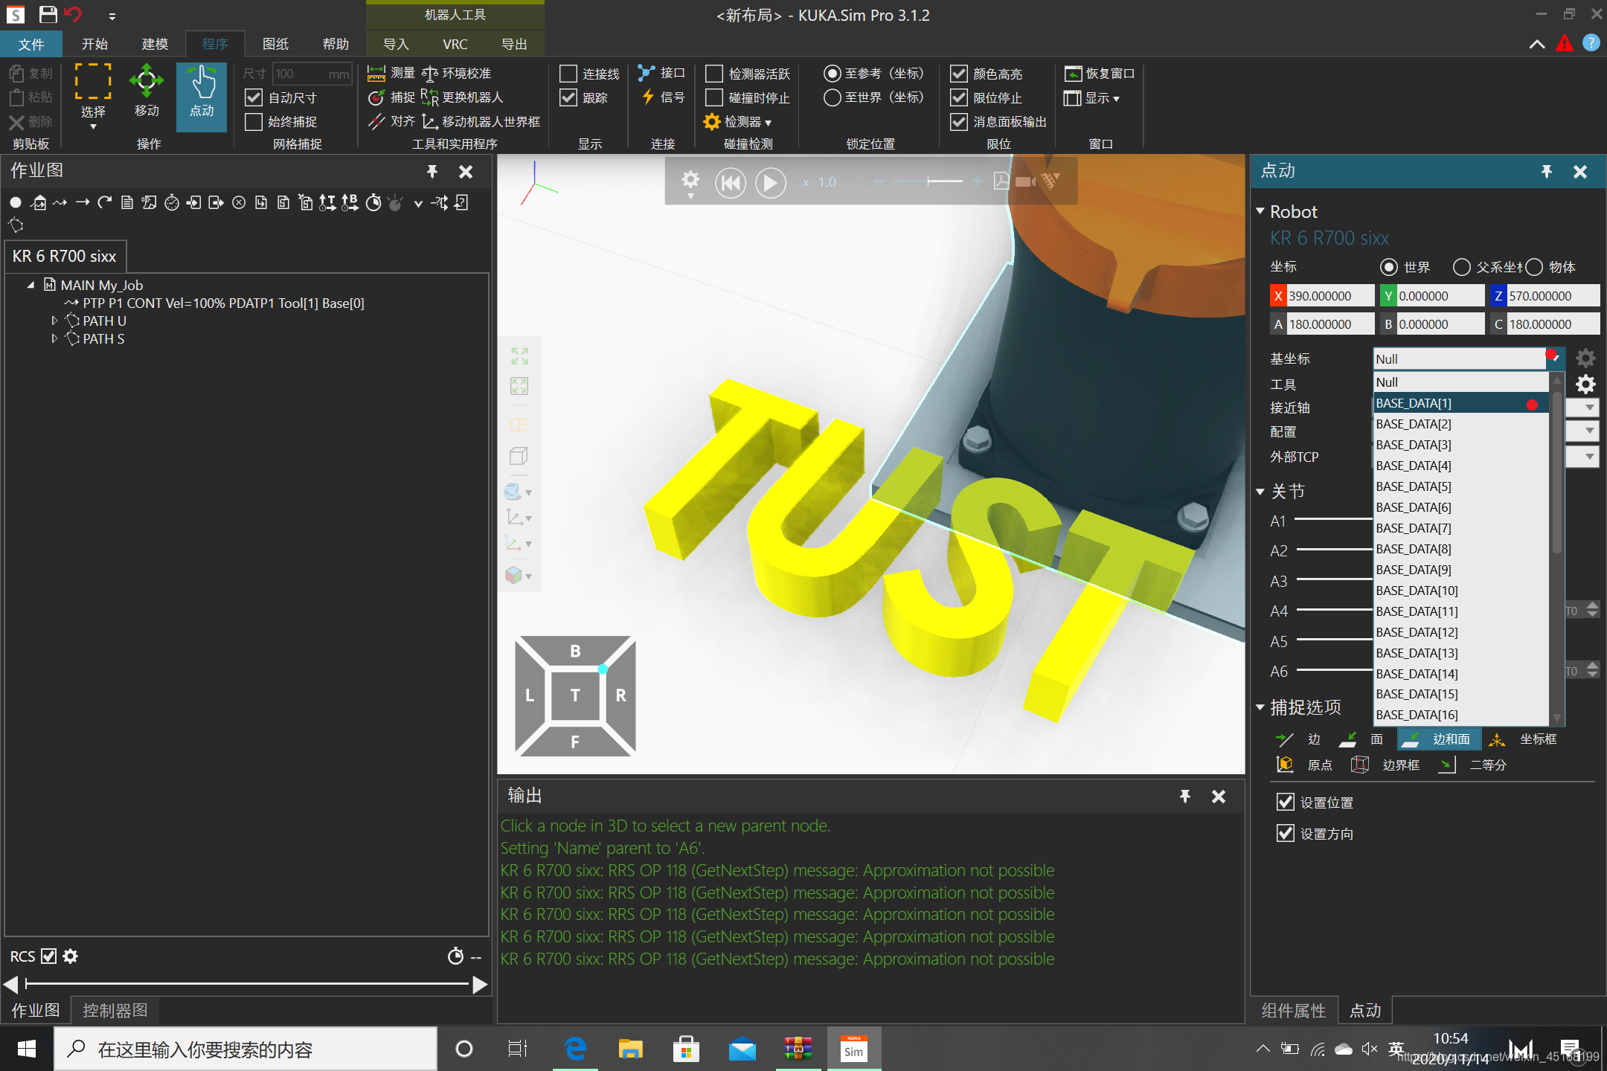This screenshot has width=1607, height=1071.
Task: Click the 测量 (Measure) tool icon
Action: 376,73
